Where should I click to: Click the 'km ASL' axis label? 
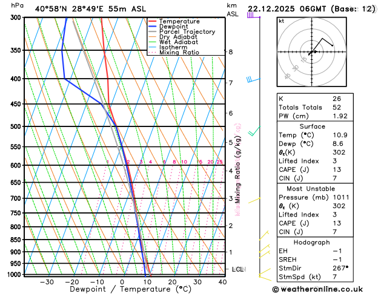tap(233, 10)
